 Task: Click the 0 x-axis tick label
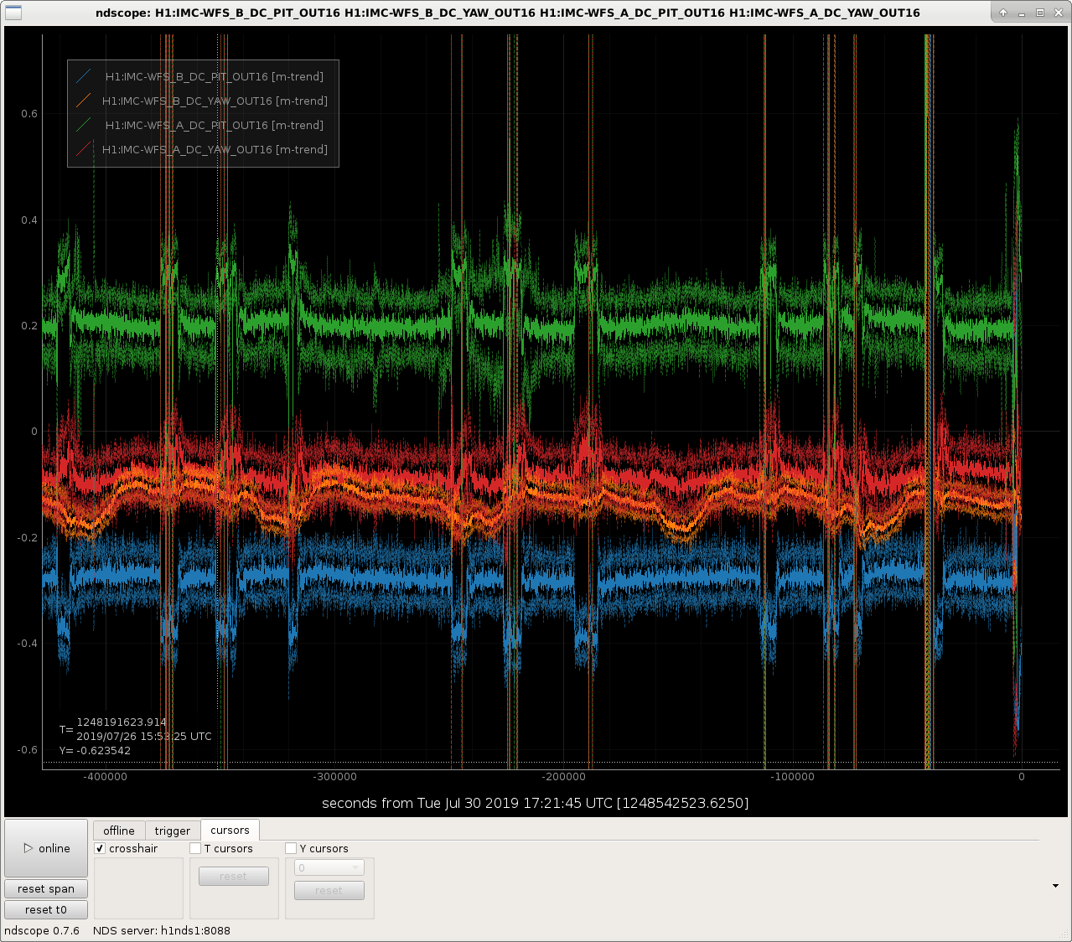(1022, 777)
